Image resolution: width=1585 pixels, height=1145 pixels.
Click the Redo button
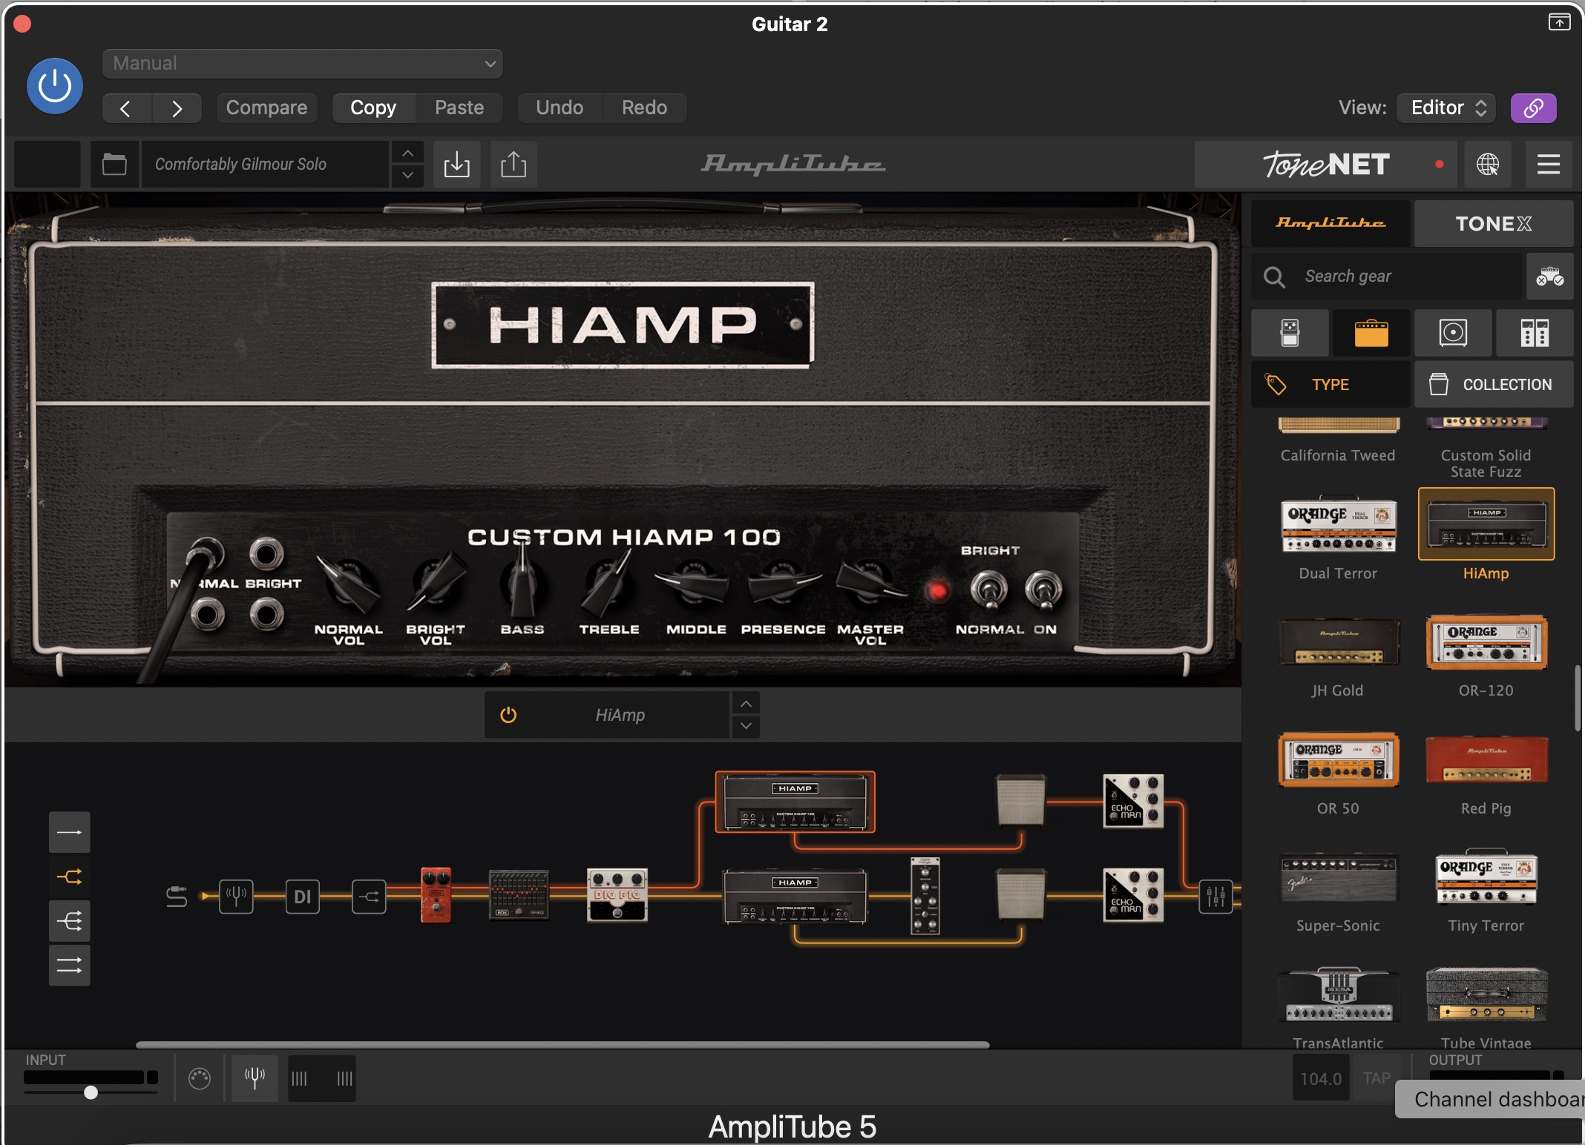point(644,108)
